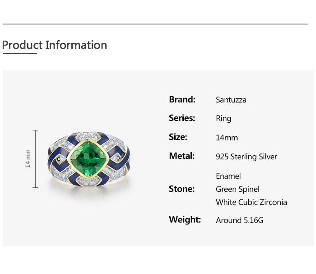
Task: Click the Around 5.16G weight value
Action: [x=240, y=220]
